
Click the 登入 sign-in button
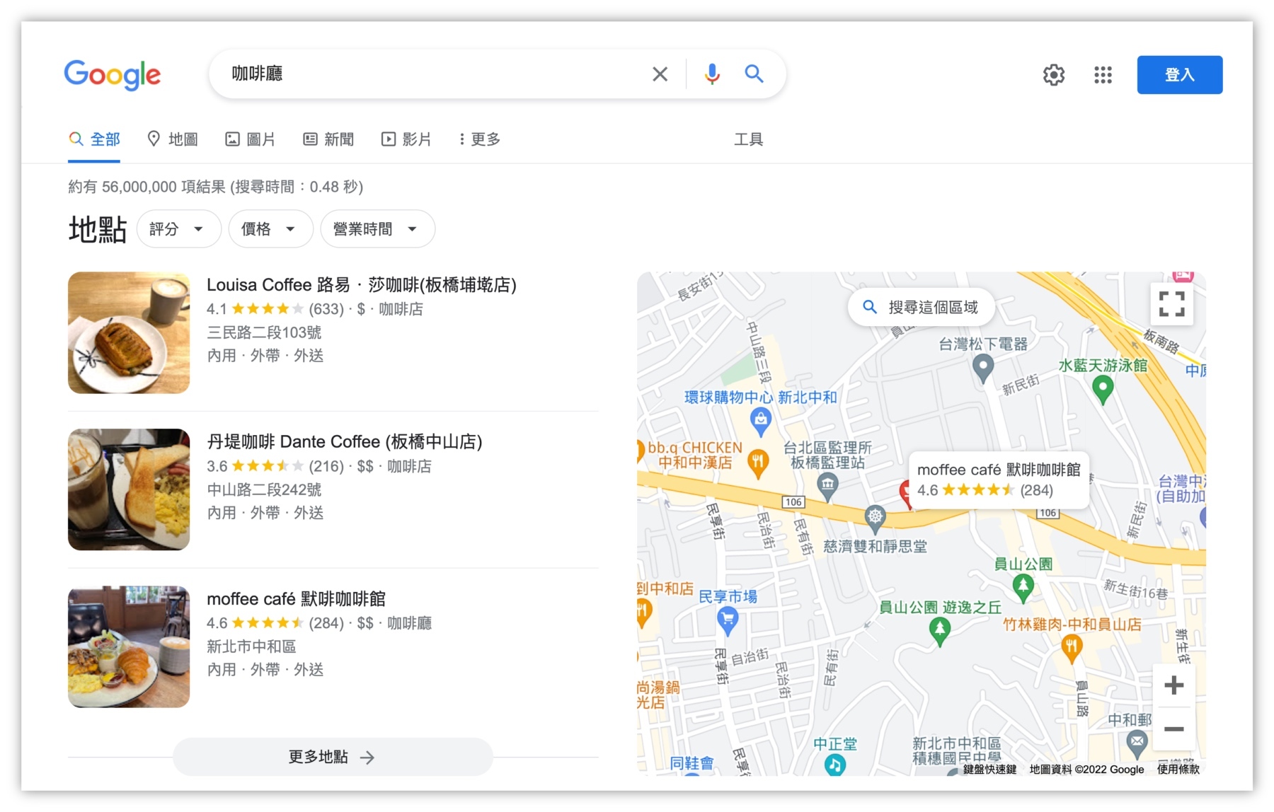pos(1179,74)
